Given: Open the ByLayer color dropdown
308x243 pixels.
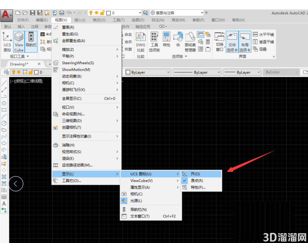Looking at the screenshot, I should tap(148, 72).
